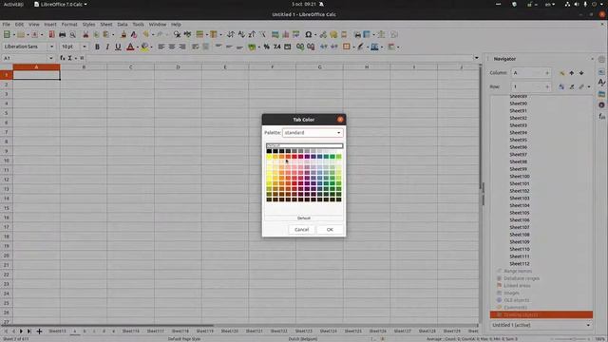Screen dimensions: 608x342
Task: Open the Function Wizard fx icon
Action: (x=62, y=58)
